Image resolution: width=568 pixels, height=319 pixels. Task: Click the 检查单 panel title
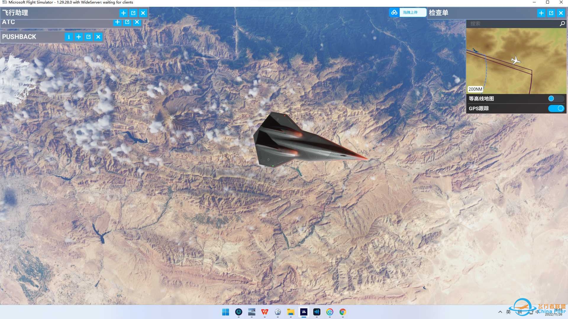[x=438, y=13]
